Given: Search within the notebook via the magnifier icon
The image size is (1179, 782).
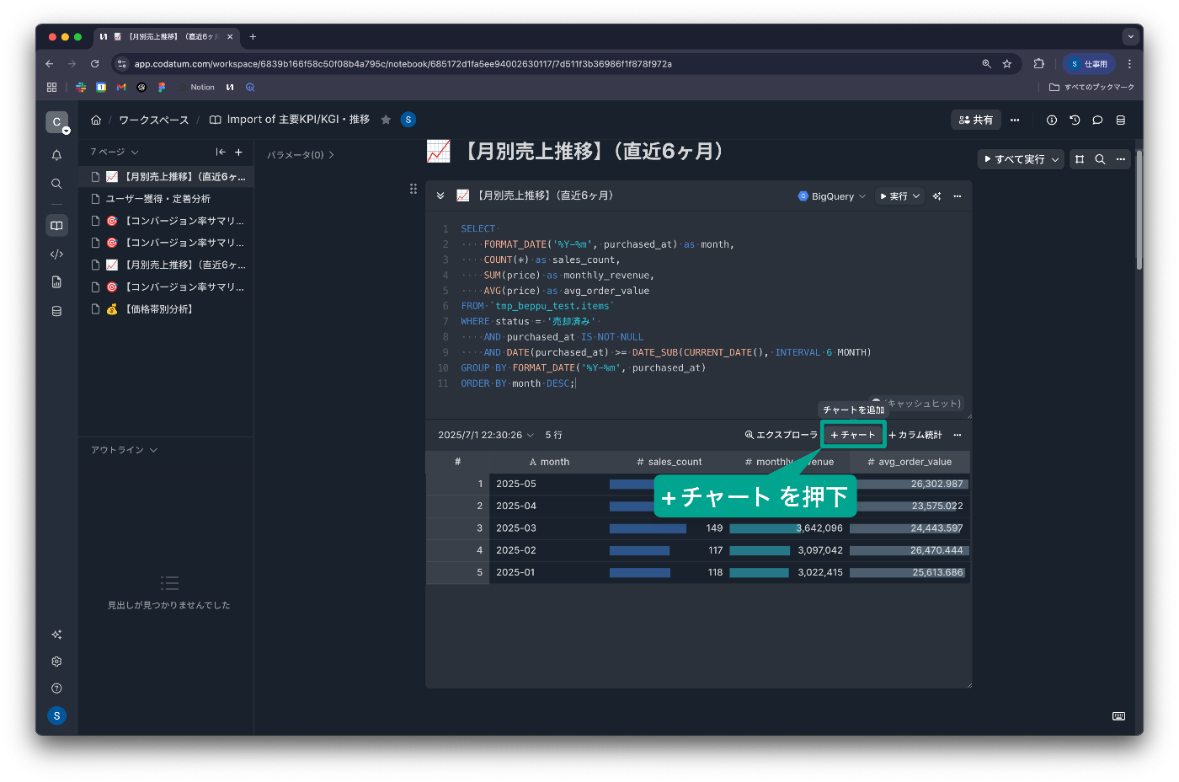Looking at the screenshot, I should coord(1100,158).
